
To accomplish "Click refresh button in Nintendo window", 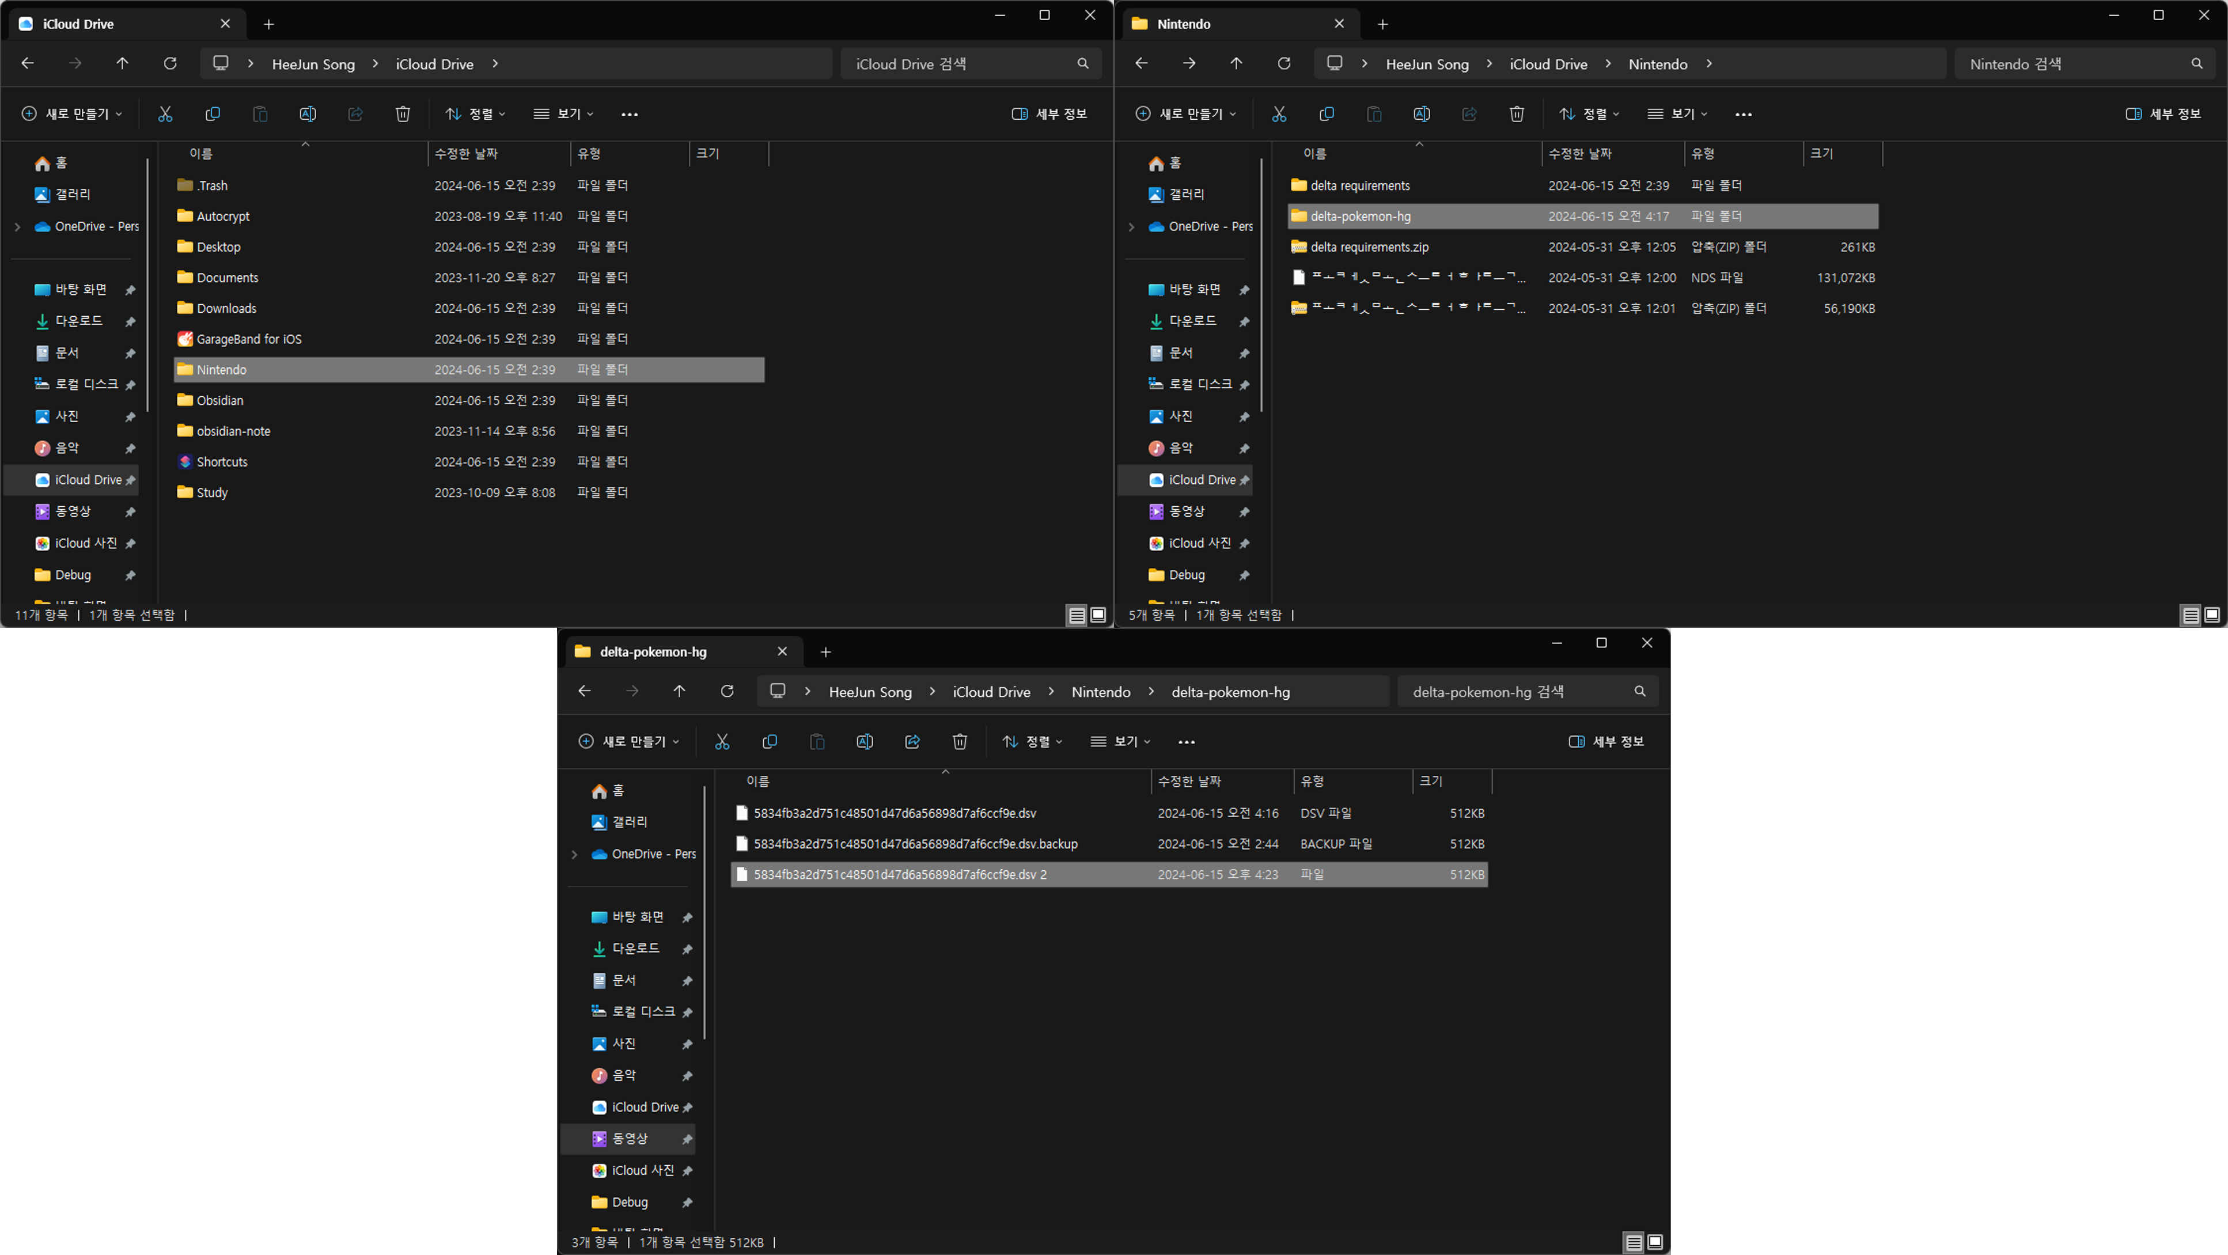I will tap(1283, 63).
